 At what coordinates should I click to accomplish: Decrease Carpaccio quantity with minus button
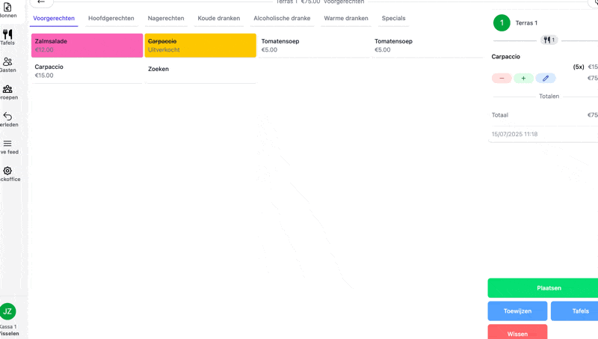click(x=502, y=79)
